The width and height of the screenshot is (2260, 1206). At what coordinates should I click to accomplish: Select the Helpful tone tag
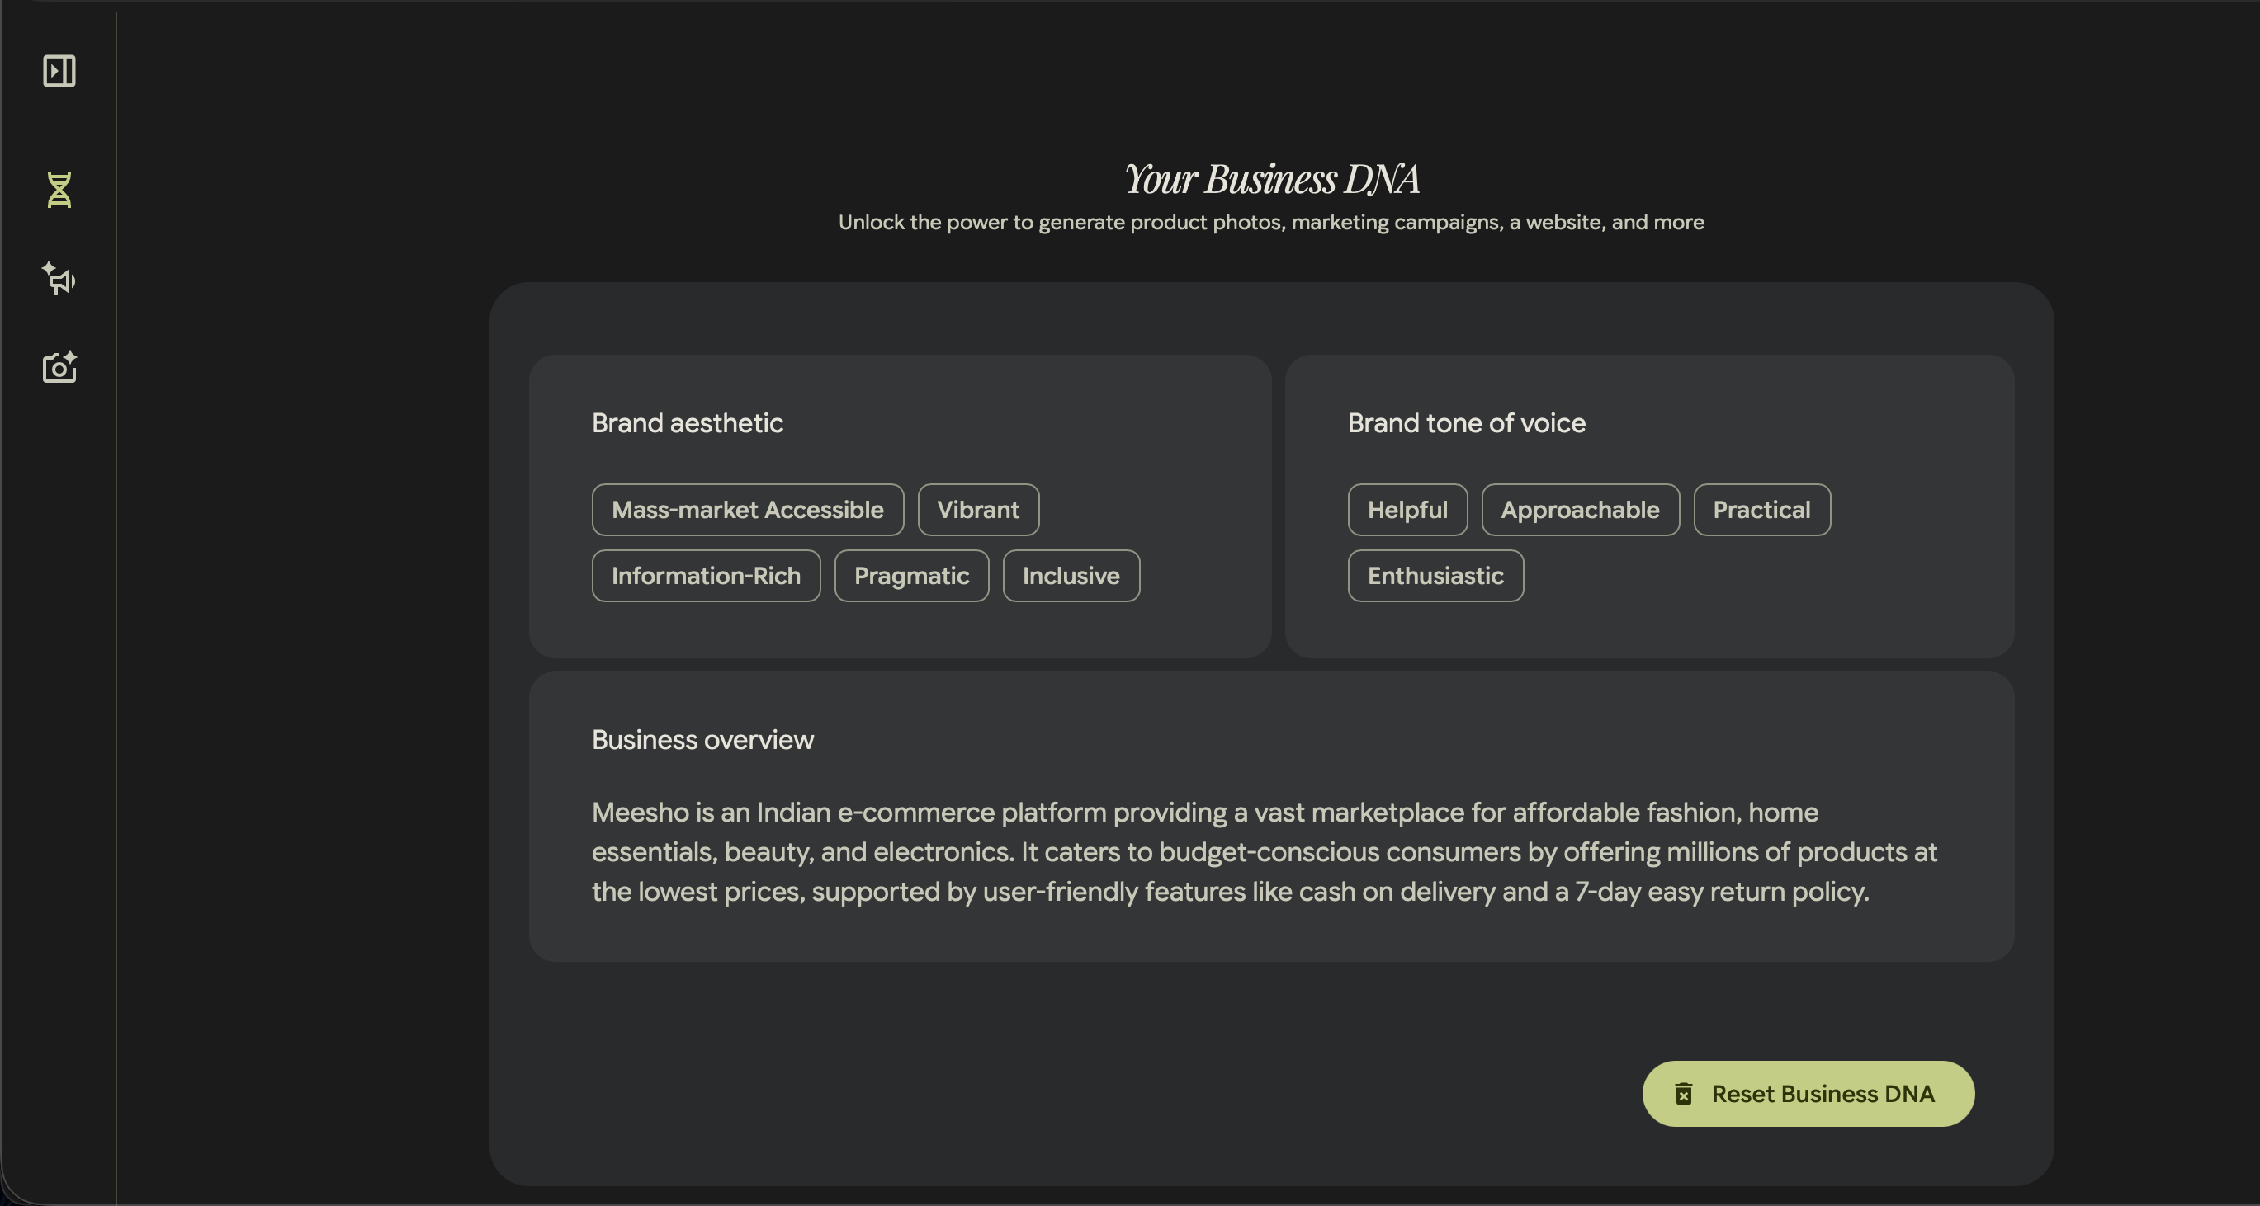coord(1407,510)
